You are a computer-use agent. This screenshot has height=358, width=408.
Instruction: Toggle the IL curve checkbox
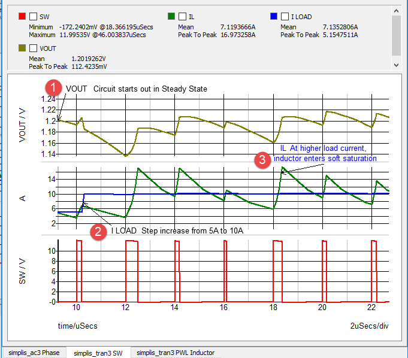(183, 17)
